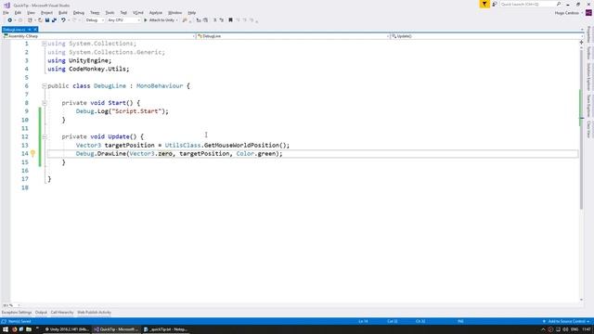This screenshot has width=594, height=334.
Task: Click the word DrawLine on line 14
Action: (111, 154)
